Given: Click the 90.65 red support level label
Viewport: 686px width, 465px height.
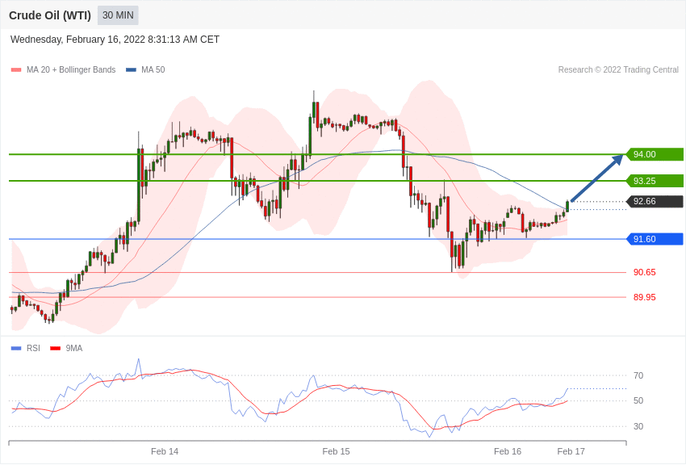Looking at the screenshot, I should [644, 273].
